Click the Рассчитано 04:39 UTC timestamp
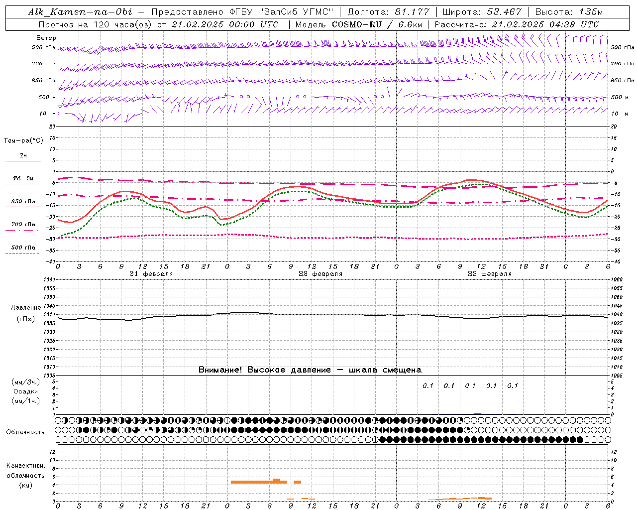The image size is (637, 510). 517,24
